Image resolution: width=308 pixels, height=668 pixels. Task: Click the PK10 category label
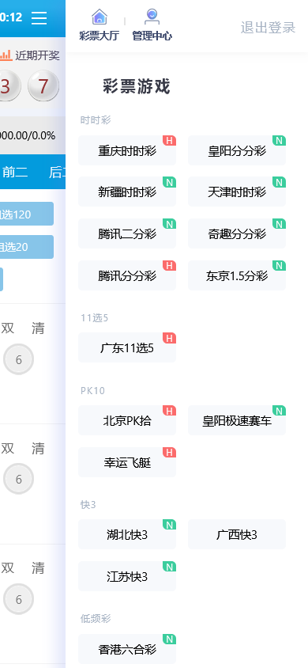(x=92, y=391)
